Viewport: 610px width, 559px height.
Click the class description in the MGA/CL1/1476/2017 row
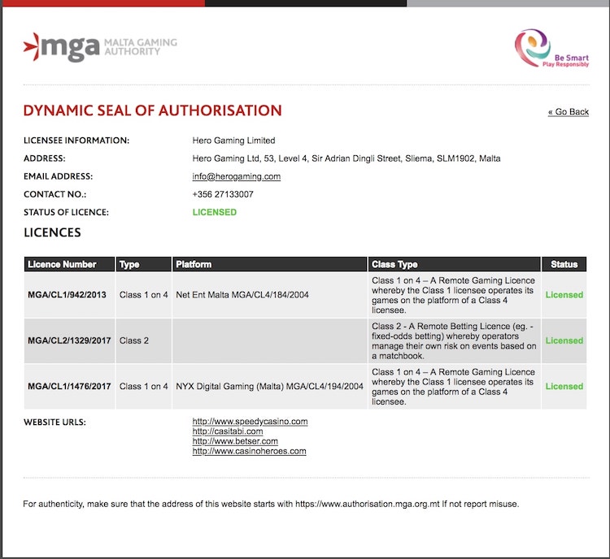(453, 387)
